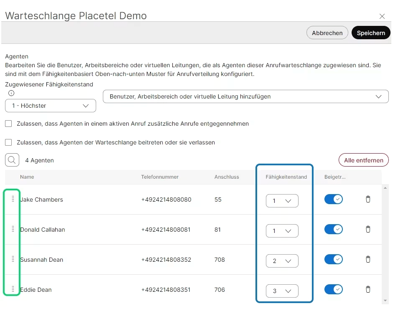Click Alle entfernen to remove all agents
Viewport: 393px width, 316px height.
363,159
